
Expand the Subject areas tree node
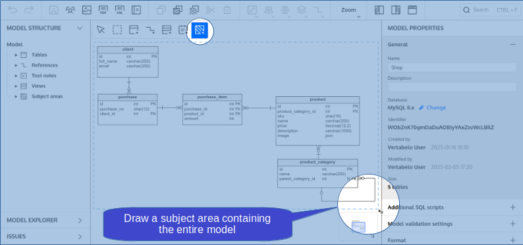click(x=16, y=97)
